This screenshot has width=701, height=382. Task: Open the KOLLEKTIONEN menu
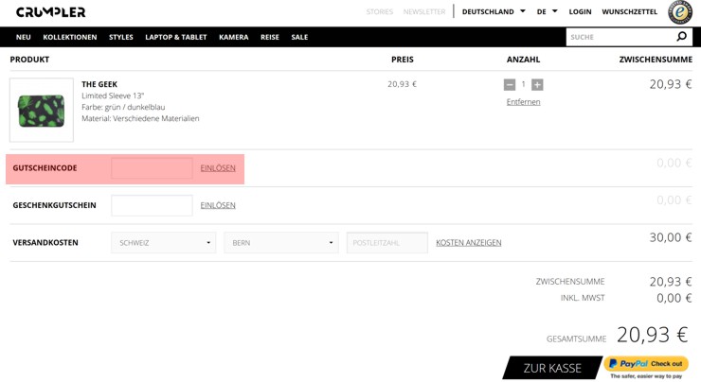click(70, 37)
